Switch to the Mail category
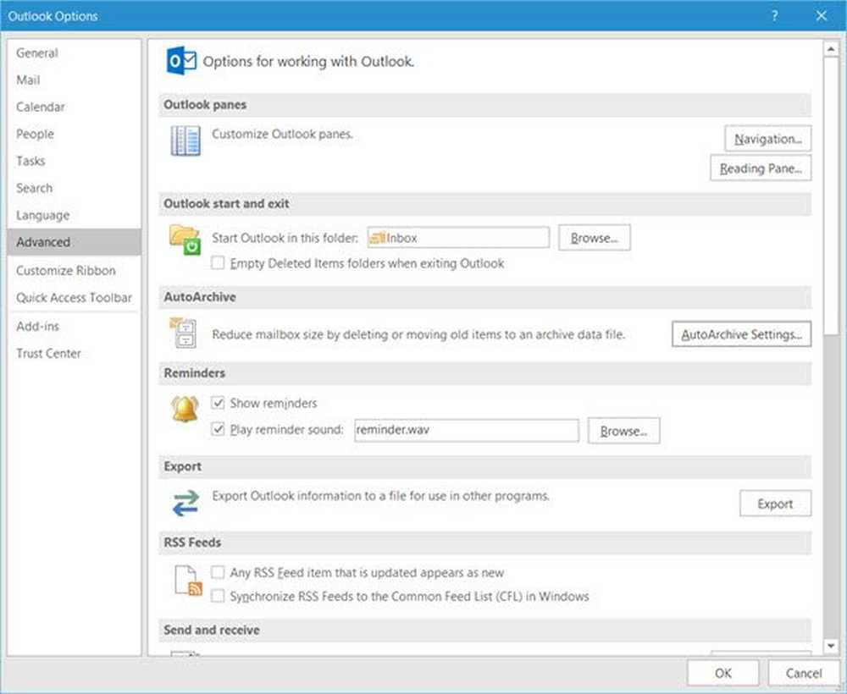847x694 pixels. click(x=29, y=80)
